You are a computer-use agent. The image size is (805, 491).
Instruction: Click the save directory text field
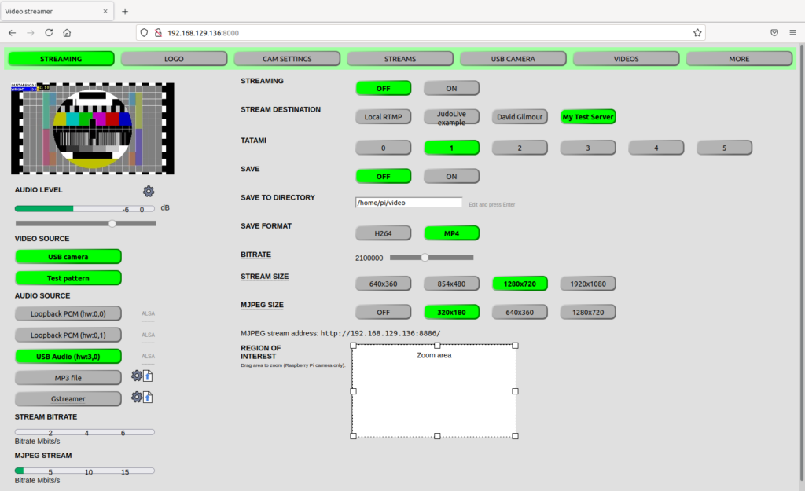[x=408, y=203]
